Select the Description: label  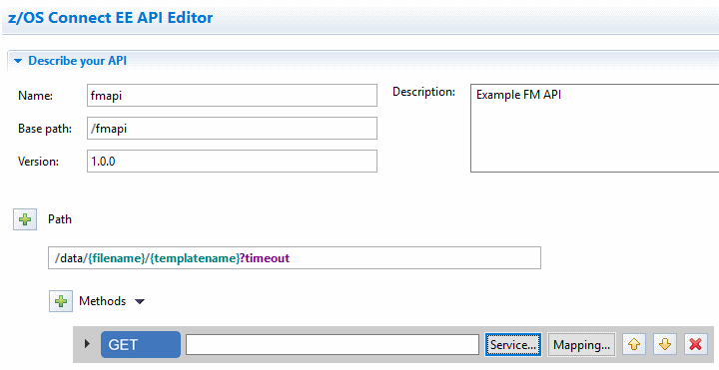(423, 92)
